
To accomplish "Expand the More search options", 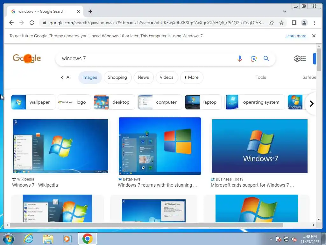I will 191,77.
